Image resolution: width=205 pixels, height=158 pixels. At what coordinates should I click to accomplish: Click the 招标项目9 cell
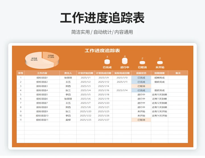point(42,111)
